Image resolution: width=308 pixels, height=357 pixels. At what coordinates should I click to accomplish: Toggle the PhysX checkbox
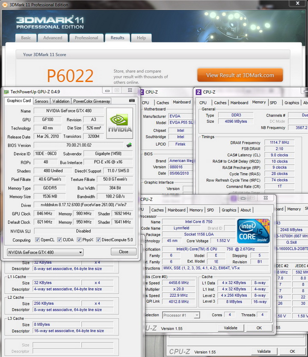pyautogui.click(x=79, y=240)
